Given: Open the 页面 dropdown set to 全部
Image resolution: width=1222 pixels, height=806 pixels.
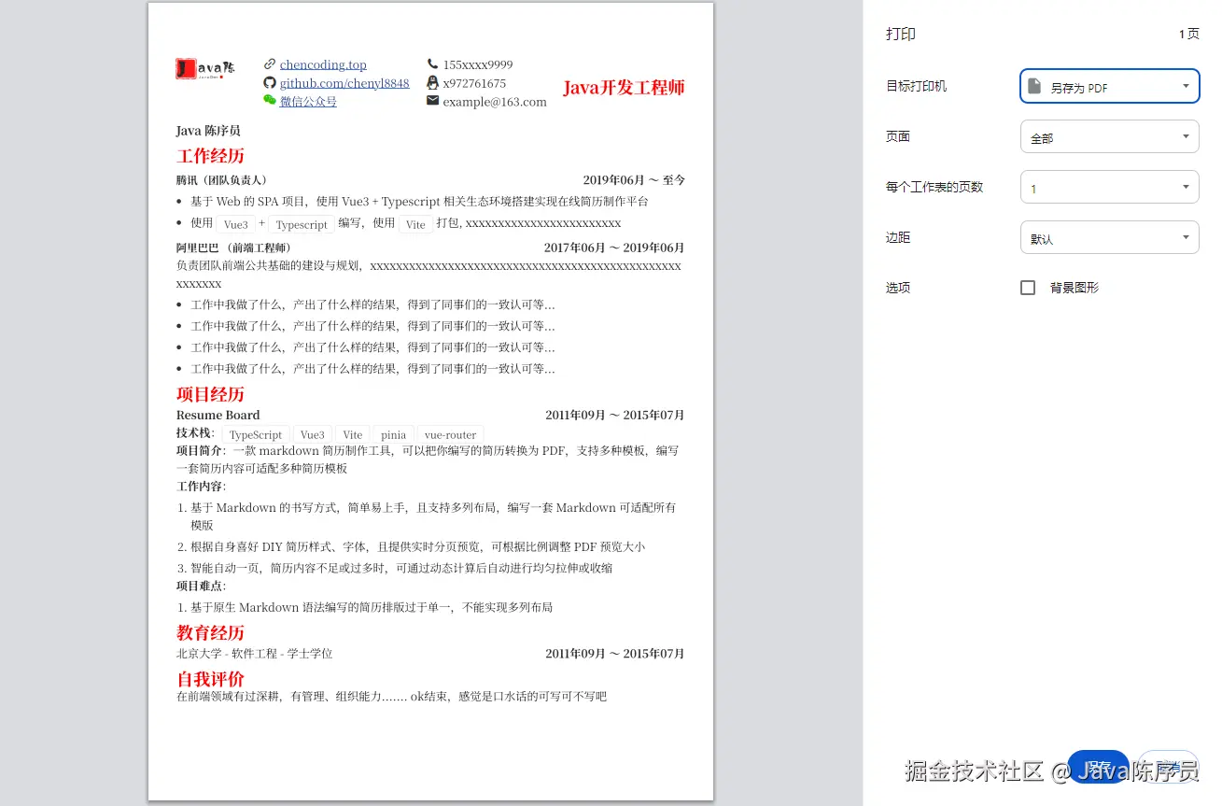Looking at the screenshot, I should coord(1110,136).
